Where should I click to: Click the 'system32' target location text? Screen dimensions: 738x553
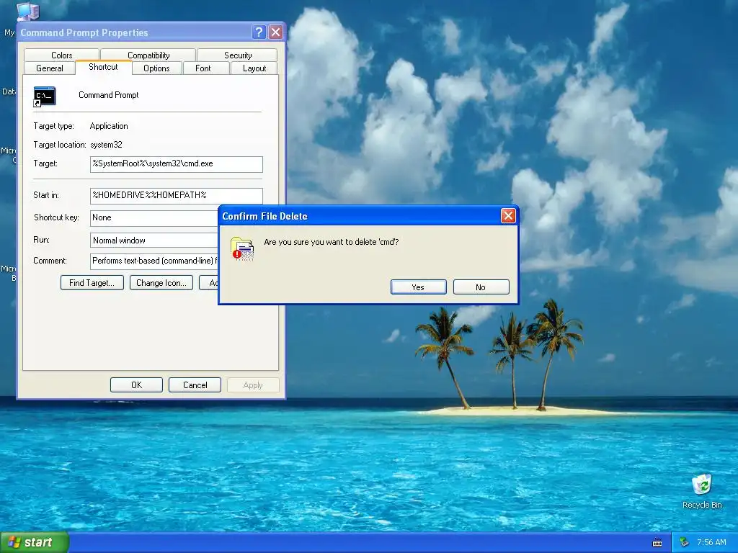(107, 145)
